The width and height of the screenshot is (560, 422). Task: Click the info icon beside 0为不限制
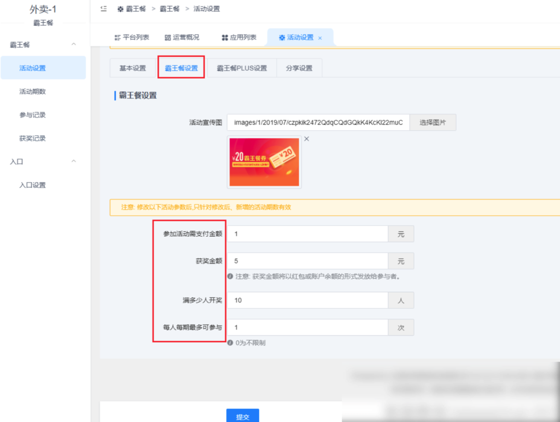pyautogui.click(x=230, y=343)
